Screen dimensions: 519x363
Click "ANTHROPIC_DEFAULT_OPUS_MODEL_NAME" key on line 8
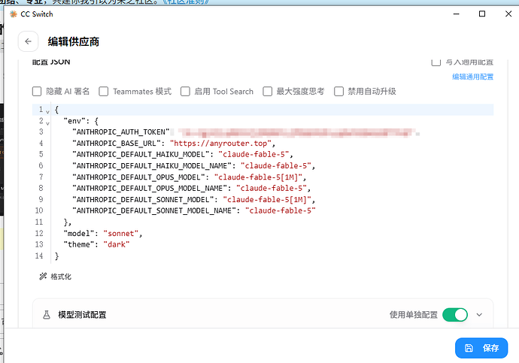click(x=150, y=189)
